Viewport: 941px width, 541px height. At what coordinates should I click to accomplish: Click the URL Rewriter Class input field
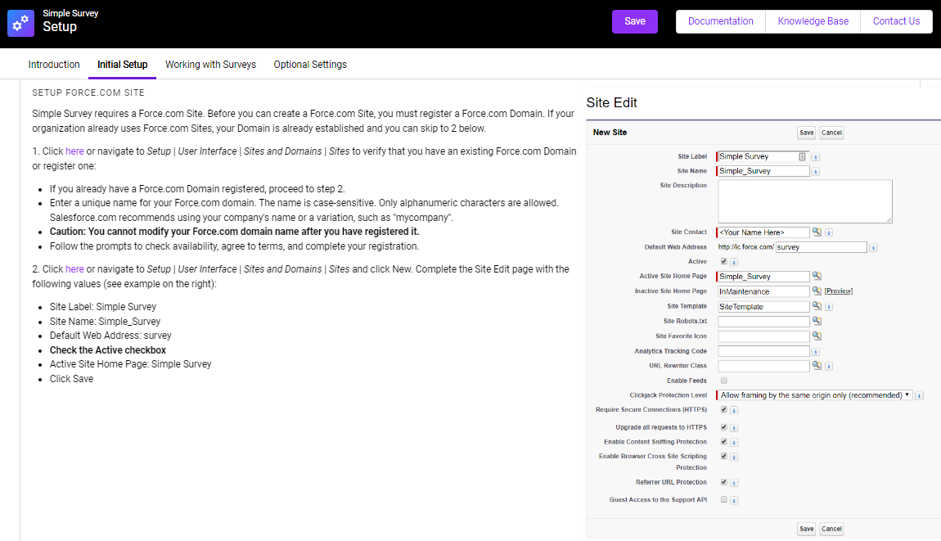pyautogui.click(x=763, y=366)
